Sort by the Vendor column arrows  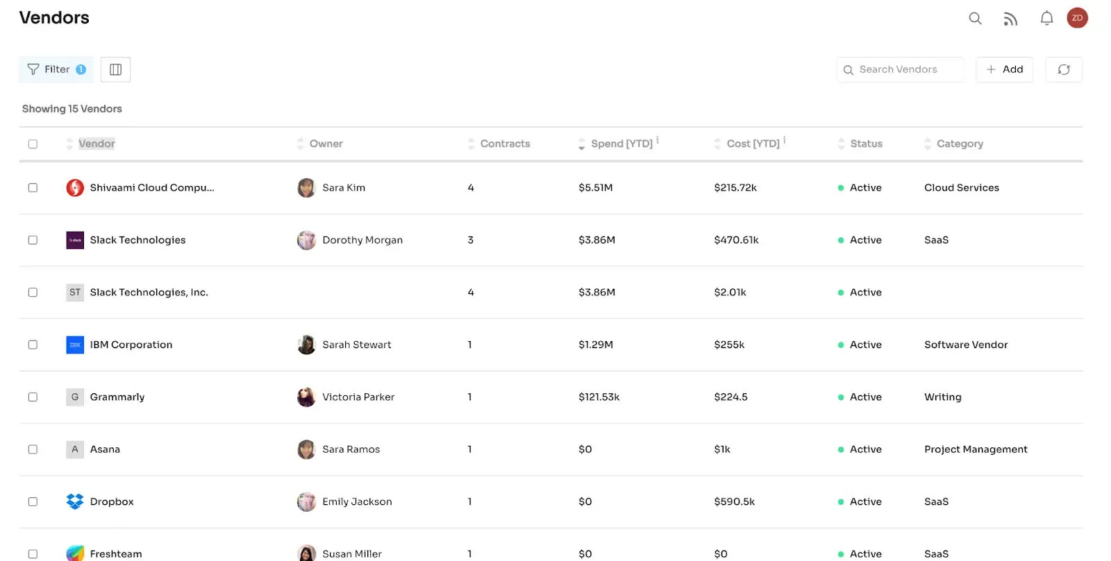(69, 144)
